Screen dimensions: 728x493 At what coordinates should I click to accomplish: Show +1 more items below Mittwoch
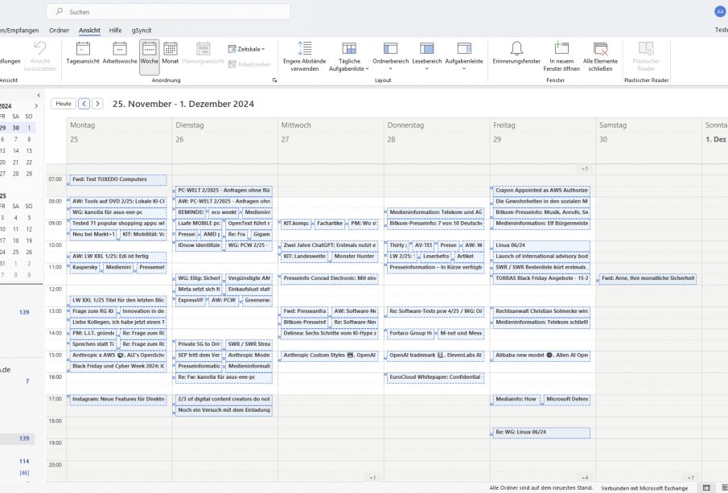tap(372, 478)
